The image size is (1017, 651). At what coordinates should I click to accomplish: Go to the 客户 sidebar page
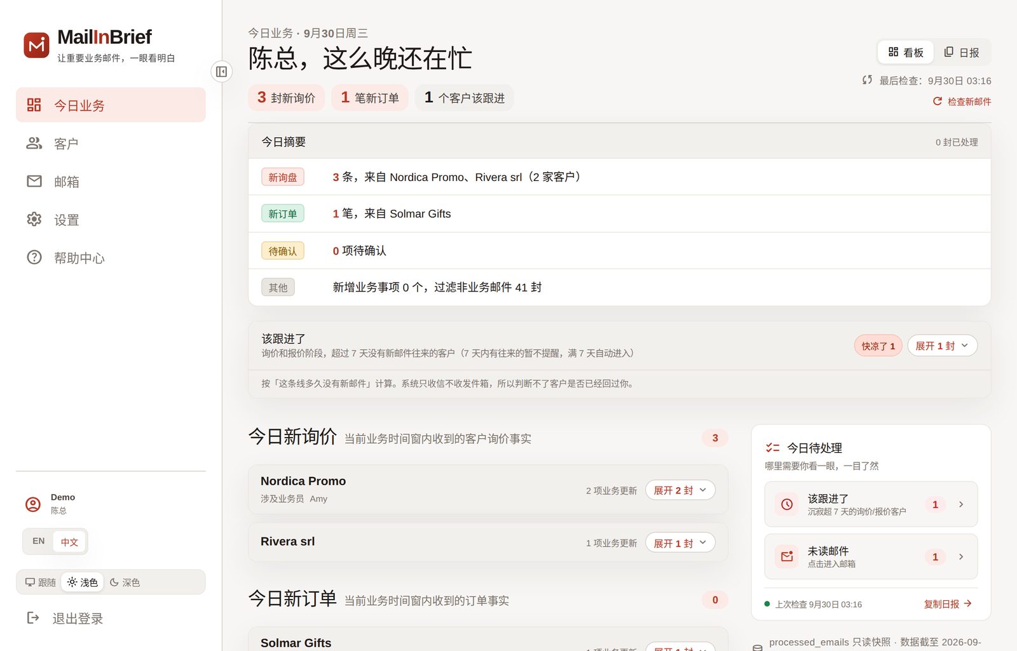click(x=111, y=144)
